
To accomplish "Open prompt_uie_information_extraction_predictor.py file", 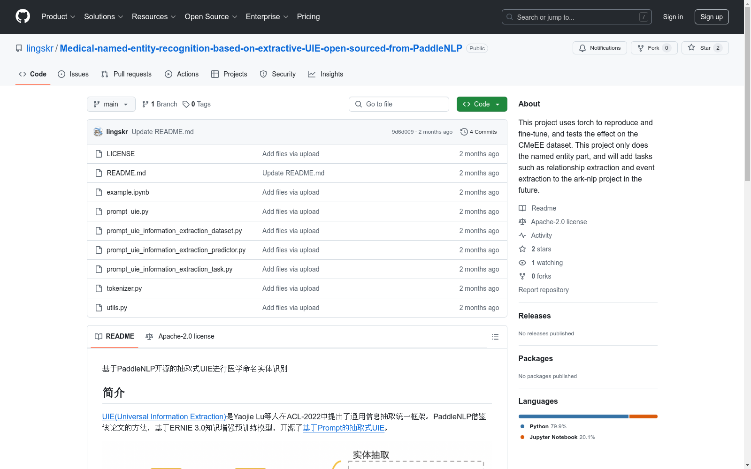I will pyautogui.click(x=176, y=250).
